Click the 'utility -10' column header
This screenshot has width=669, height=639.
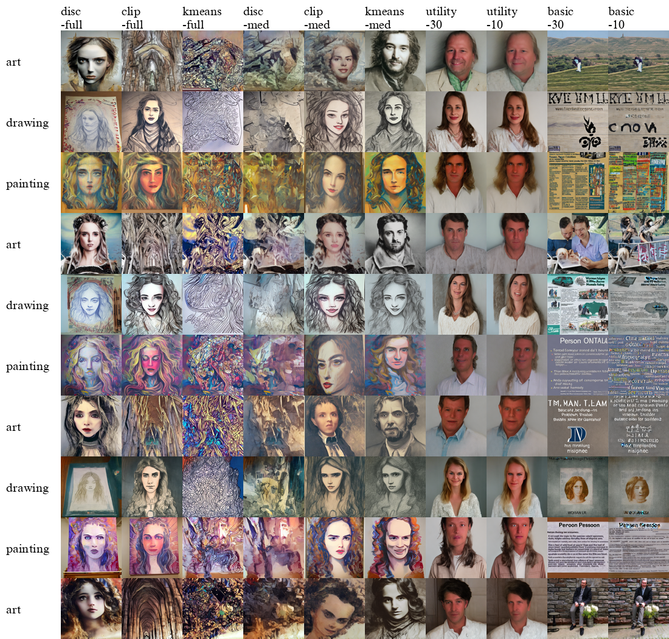point(502,18)
